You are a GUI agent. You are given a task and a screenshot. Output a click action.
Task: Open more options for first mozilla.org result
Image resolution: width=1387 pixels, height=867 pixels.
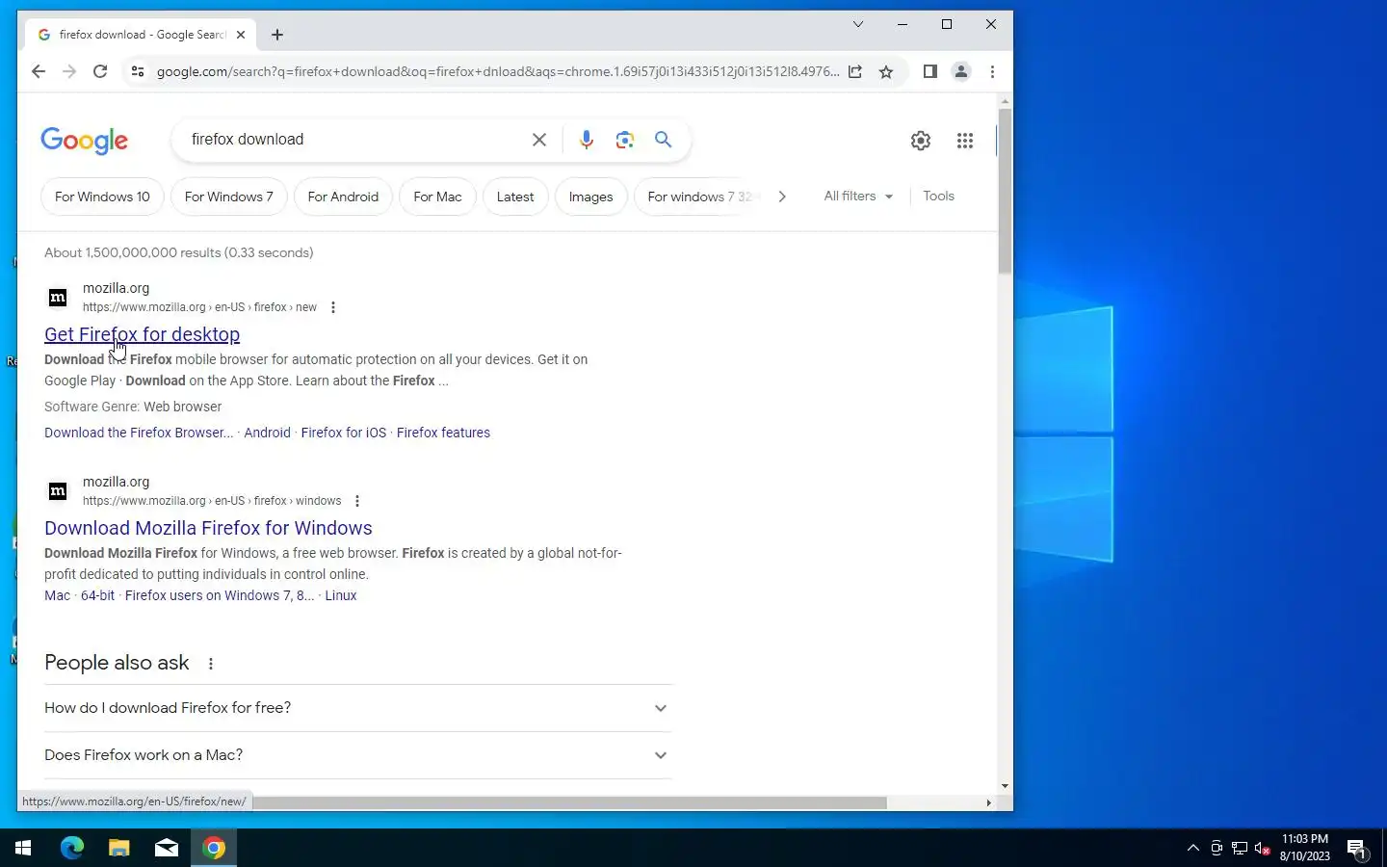click(x=333, y=307)
